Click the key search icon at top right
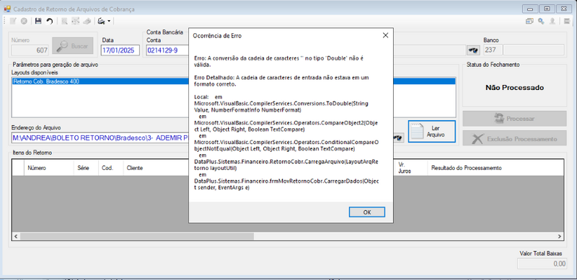The height and width of the screenshot is (280, 577). click(x=541, y=22)
